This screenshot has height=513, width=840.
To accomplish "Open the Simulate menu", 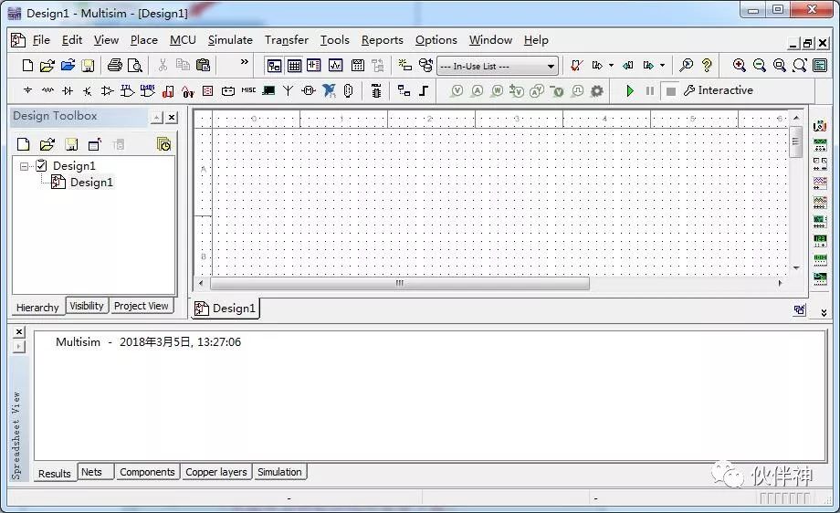I will coord(230,40).
